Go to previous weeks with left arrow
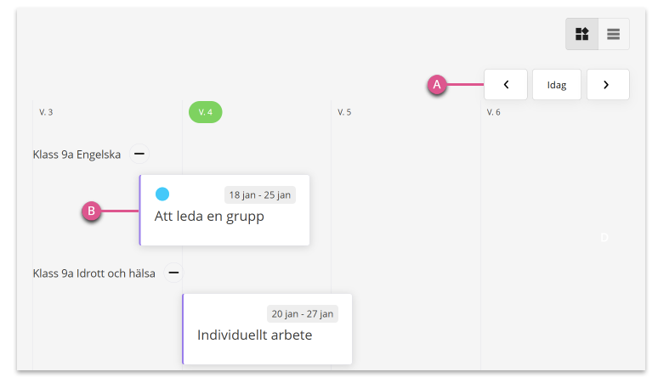The width and height of the screenshot is (658, 383). (x=506, y=85)
